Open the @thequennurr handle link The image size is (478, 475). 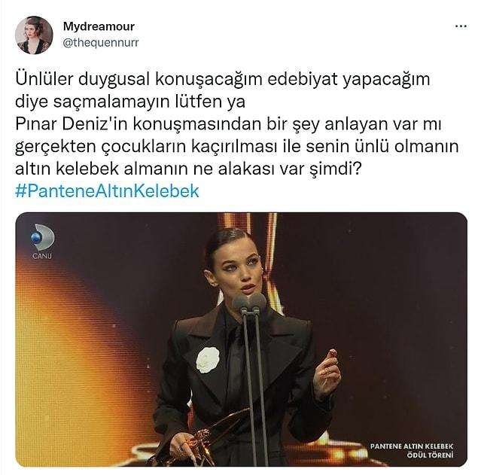(101, 42)
